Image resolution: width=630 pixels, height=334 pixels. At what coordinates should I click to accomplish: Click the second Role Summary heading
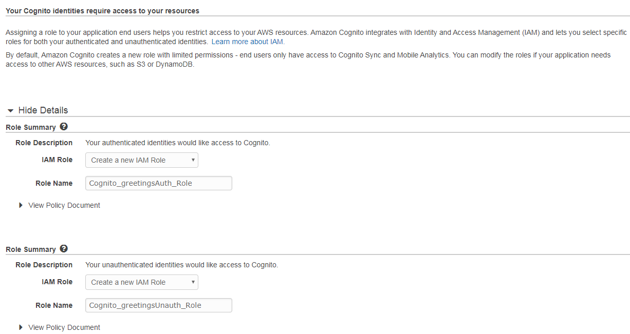(31, 249)
